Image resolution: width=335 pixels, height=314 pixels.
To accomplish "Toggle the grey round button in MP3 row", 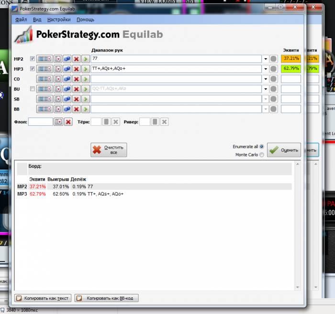I will pyautogui.click(x=273, y=69).
